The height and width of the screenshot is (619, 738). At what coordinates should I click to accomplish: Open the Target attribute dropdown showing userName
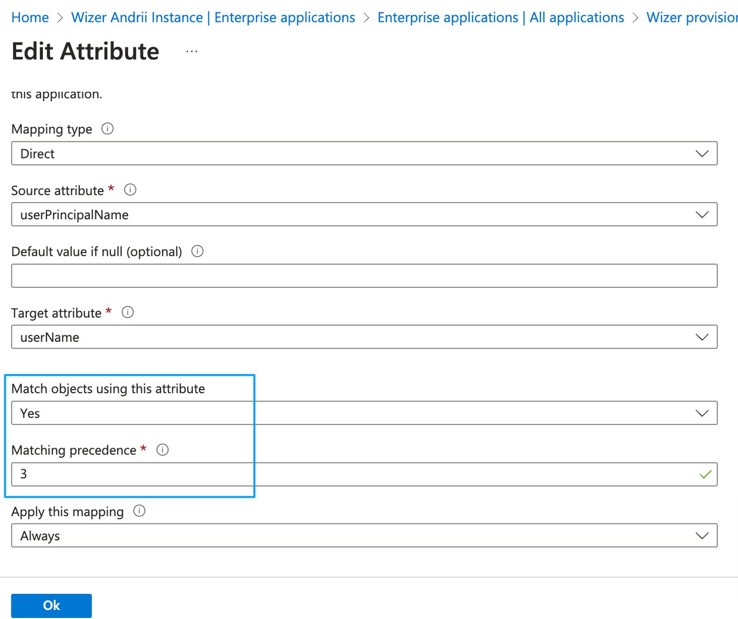702,337
